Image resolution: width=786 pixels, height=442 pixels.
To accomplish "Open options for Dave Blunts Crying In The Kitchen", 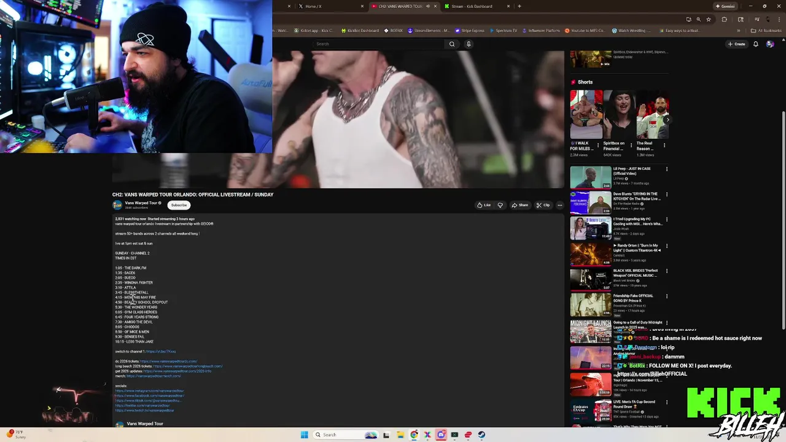I will [x=667, y=195].
